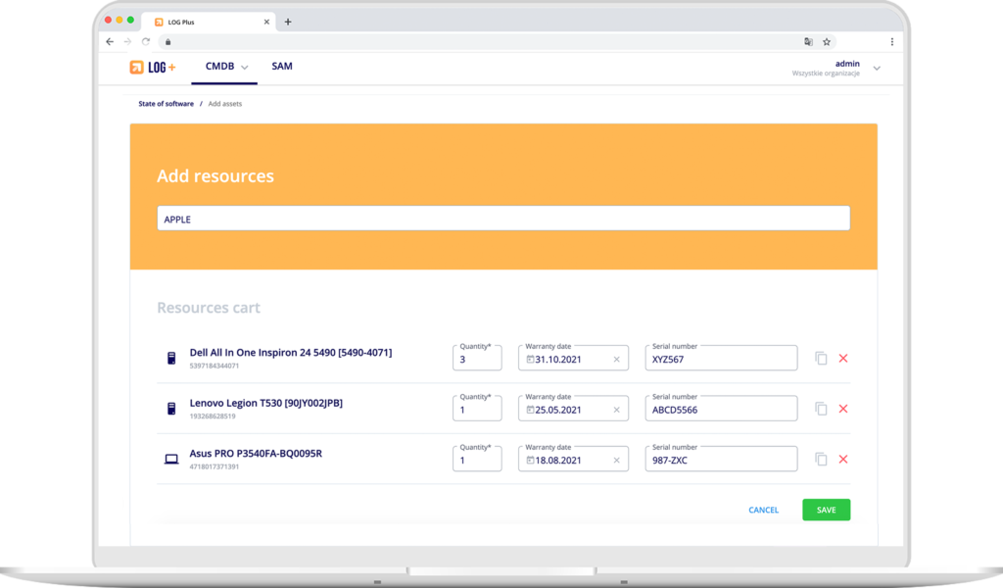Focus the APPLE resource search field

point(503,219)
